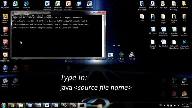Select the Youtube Downloads folder
Screen dimensions: 192x108
142,6
